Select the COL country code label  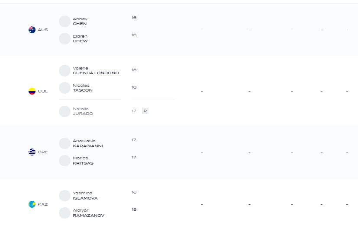tap(43, 91)
